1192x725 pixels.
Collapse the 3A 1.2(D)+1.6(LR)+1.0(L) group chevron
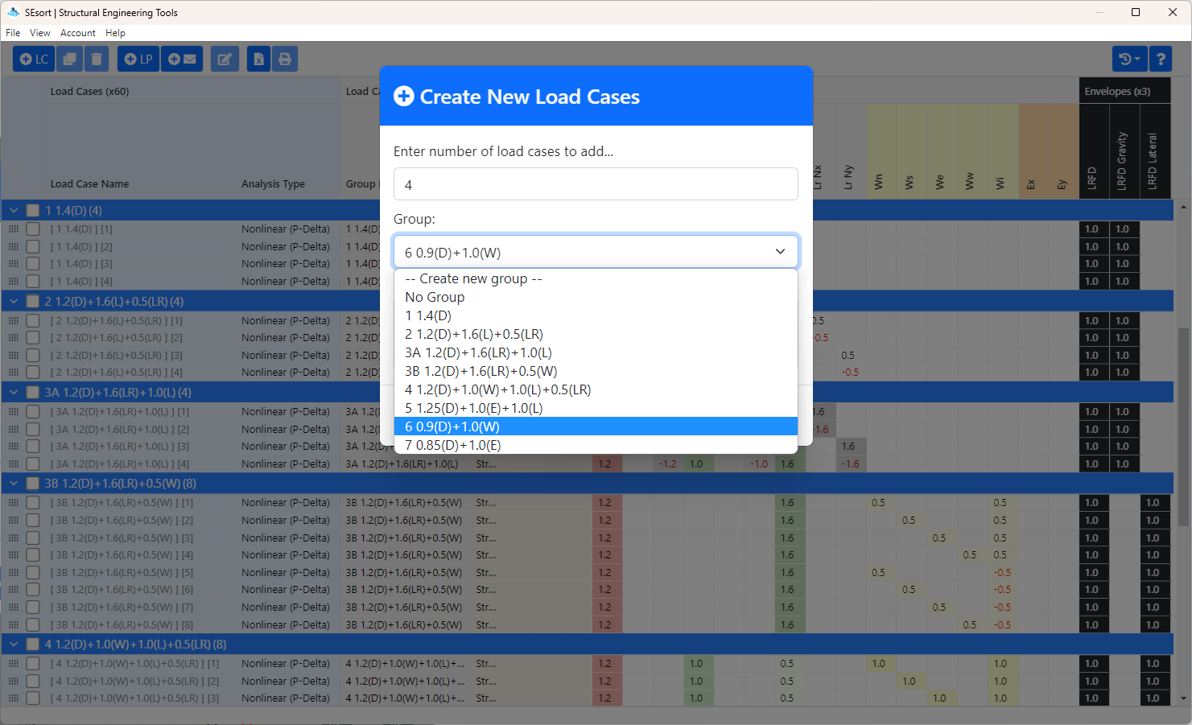click(14, 392)
